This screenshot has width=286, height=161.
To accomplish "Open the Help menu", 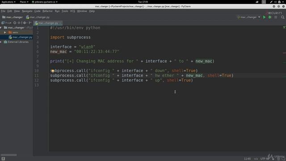I will tap(92, 11).
